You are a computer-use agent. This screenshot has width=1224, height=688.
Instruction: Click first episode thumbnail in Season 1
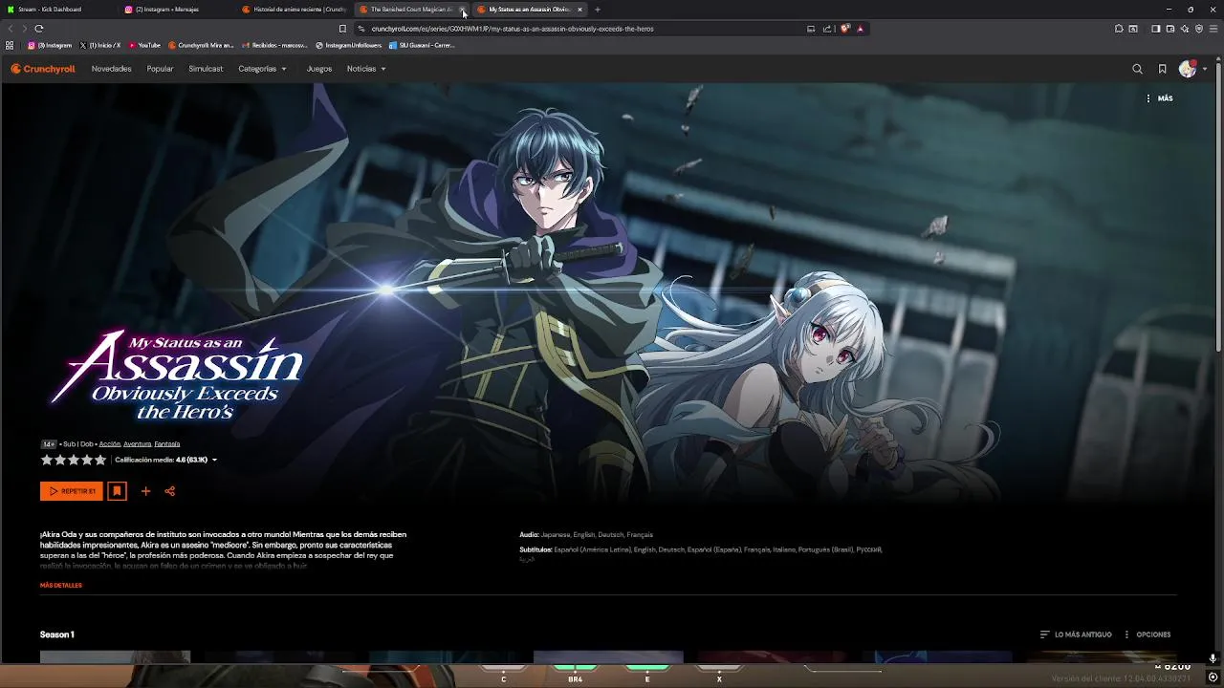click(115, 656)
